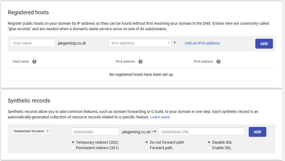Open the Learn more link

point(160,117)
